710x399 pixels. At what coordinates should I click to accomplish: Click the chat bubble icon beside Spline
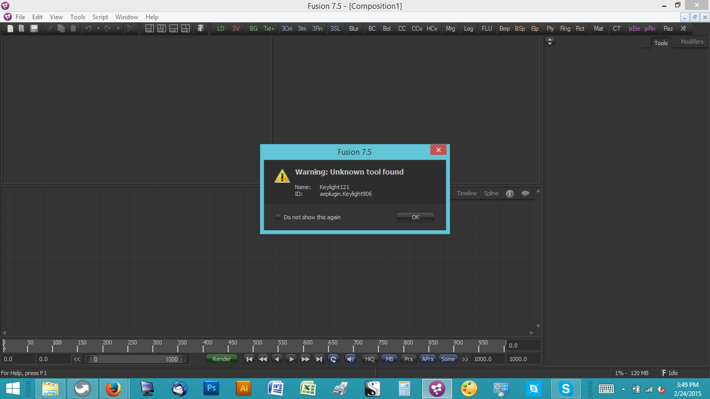[525, 194]
